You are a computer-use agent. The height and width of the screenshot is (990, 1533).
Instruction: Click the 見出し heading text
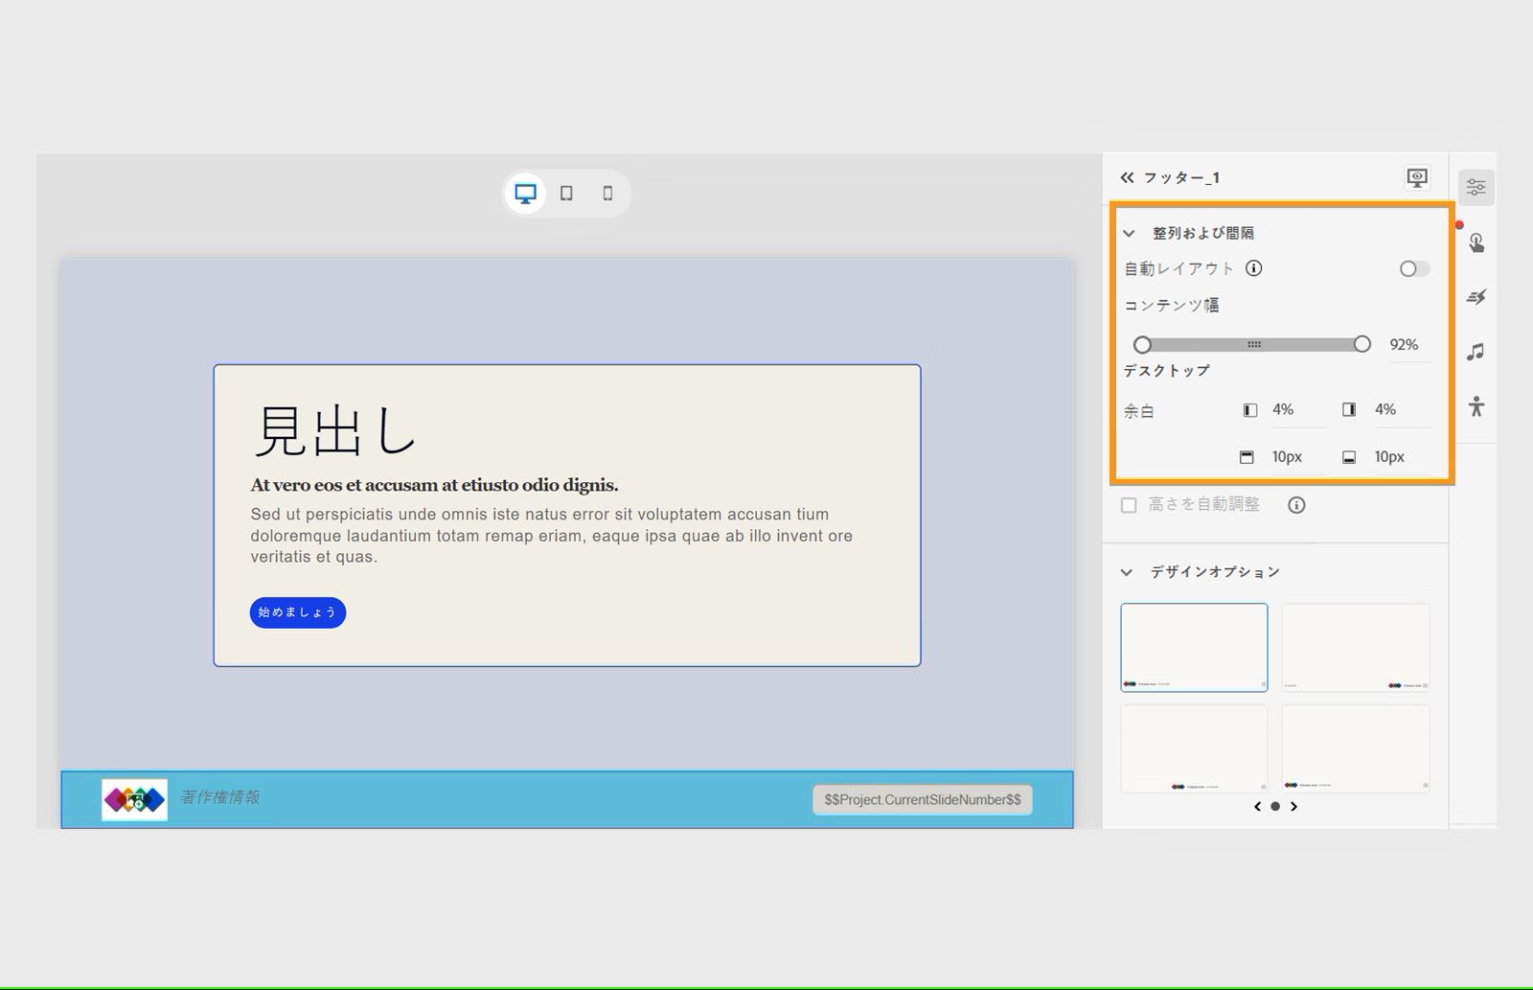(x=335, y=430)
